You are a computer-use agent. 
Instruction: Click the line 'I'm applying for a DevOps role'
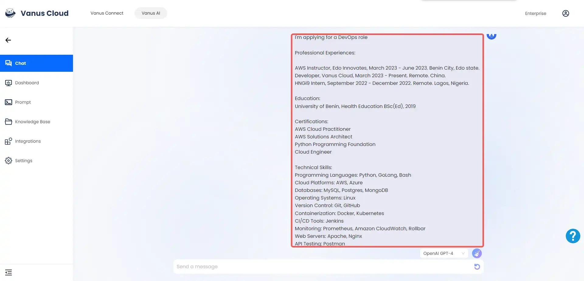[x=331, y=37]
